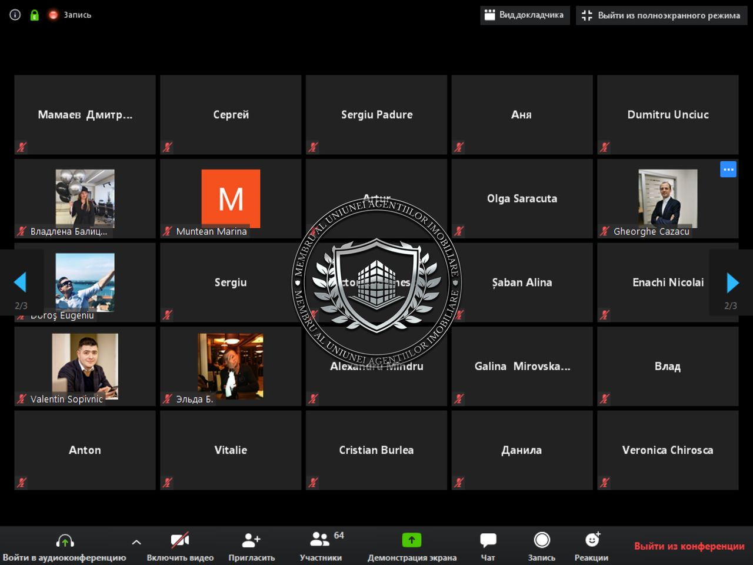The height and width of the screenshot is (565, 753).
Task: Click Выйти из полноэкранного режима
Action: 661,15
